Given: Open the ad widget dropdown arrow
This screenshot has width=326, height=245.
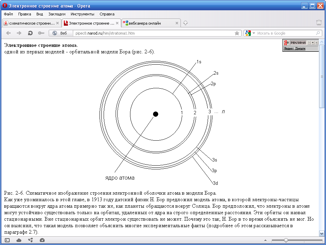Looking at the screenshot, I should tap(313, 43).
